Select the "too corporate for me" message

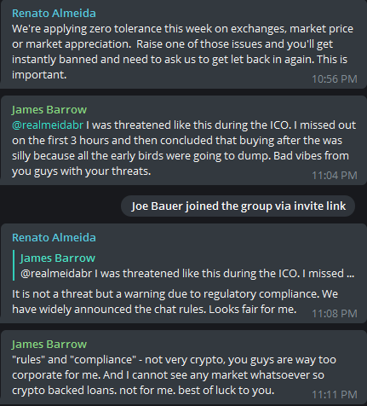[x=174, y=375]
